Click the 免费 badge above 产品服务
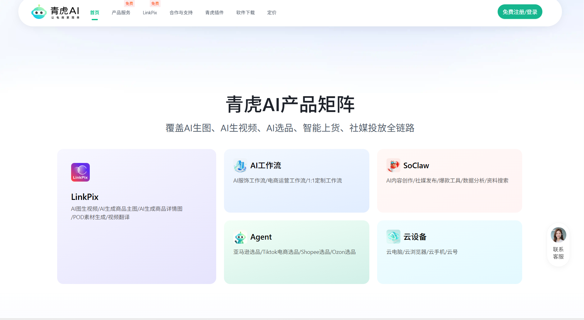 (129, 4)
